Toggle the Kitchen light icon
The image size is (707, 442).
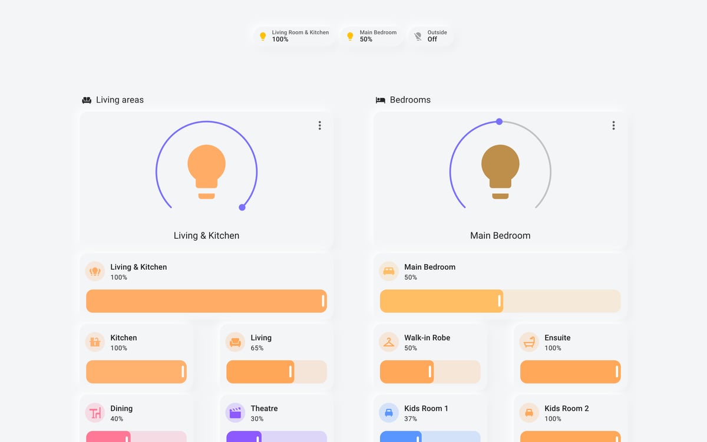(94, 342)
